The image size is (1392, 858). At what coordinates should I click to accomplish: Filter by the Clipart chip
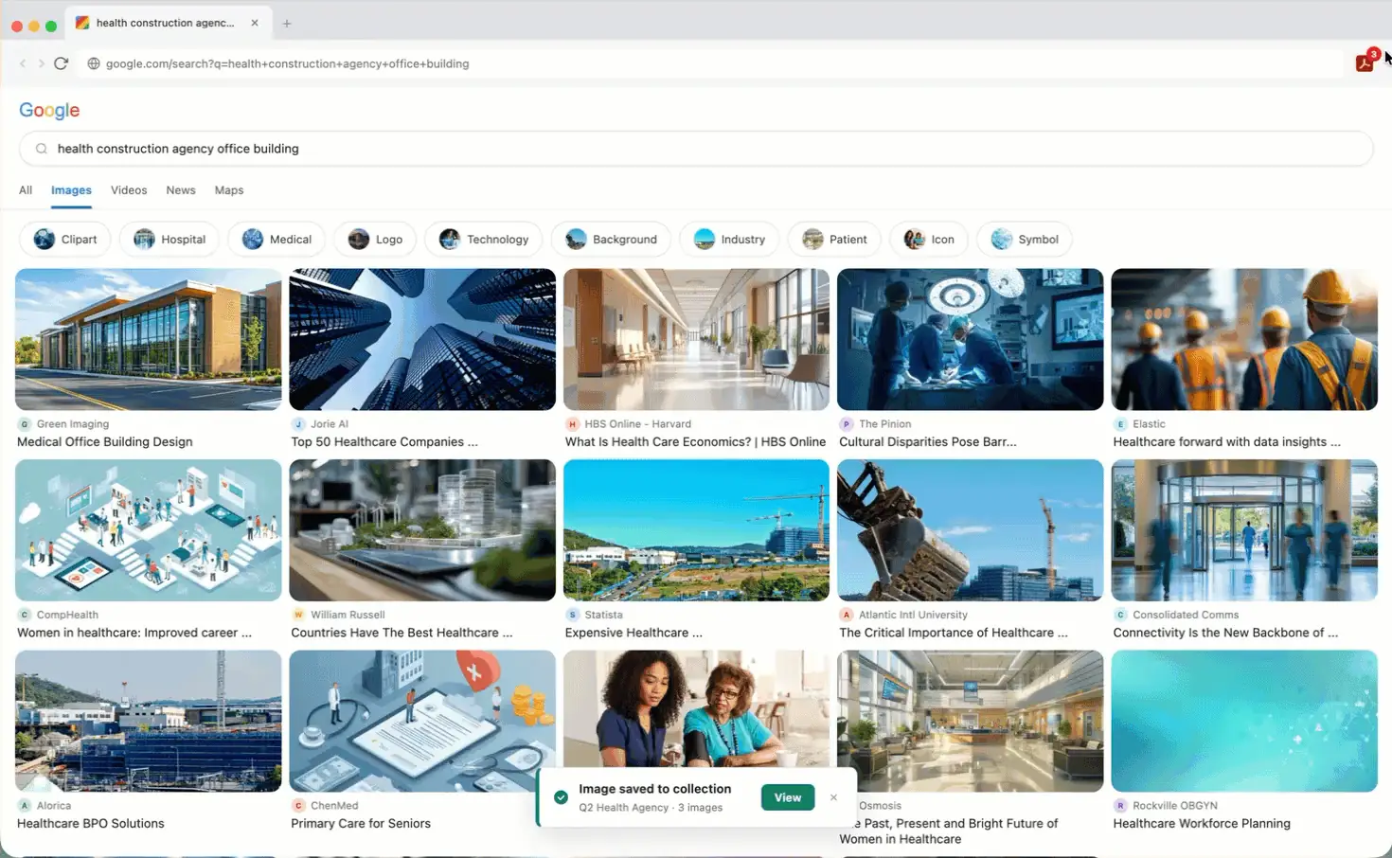(x=65, y=240)
